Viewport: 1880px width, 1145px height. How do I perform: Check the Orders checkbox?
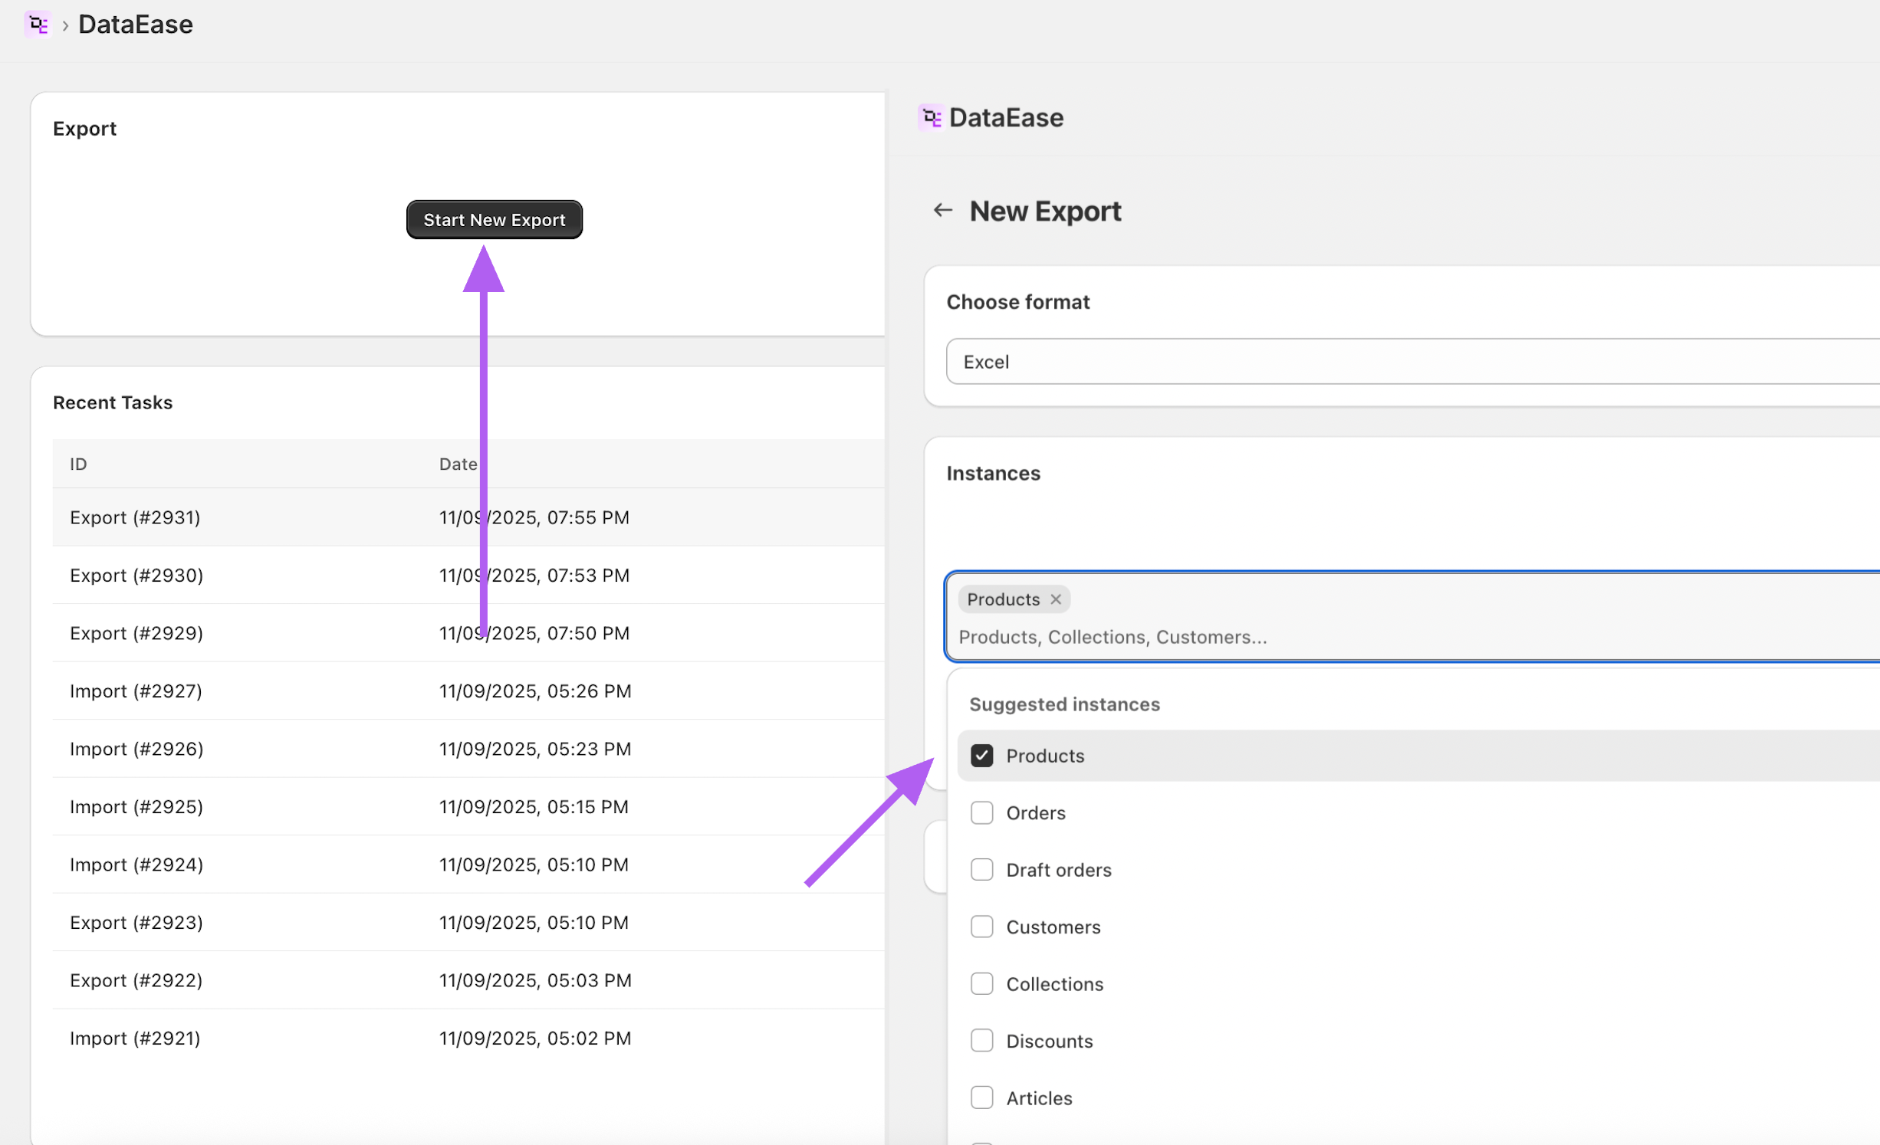981,812
